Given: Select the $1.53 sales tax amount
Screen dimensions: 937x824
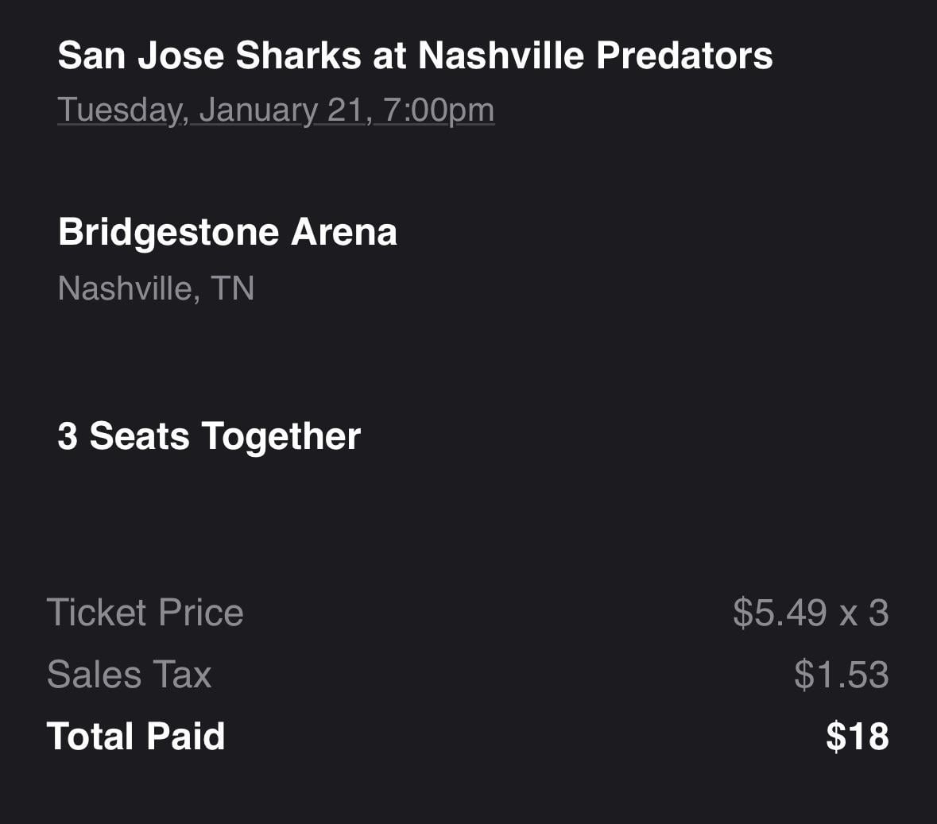Looking at the screenshot, I should click(x=841, y=675).
